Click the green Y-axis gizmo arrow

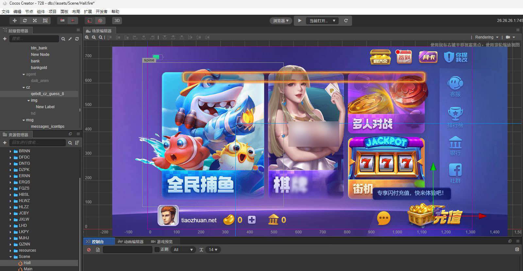[433, 167]
